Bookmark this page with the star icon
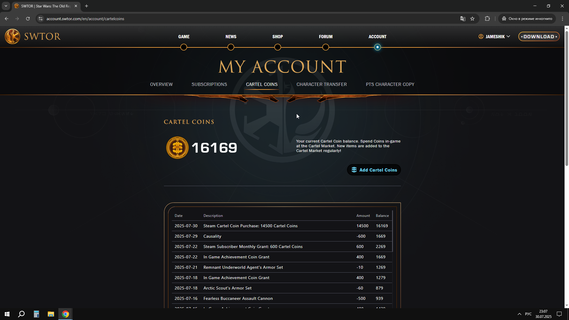This screenshot has width=569, height=320. (472, 19)
